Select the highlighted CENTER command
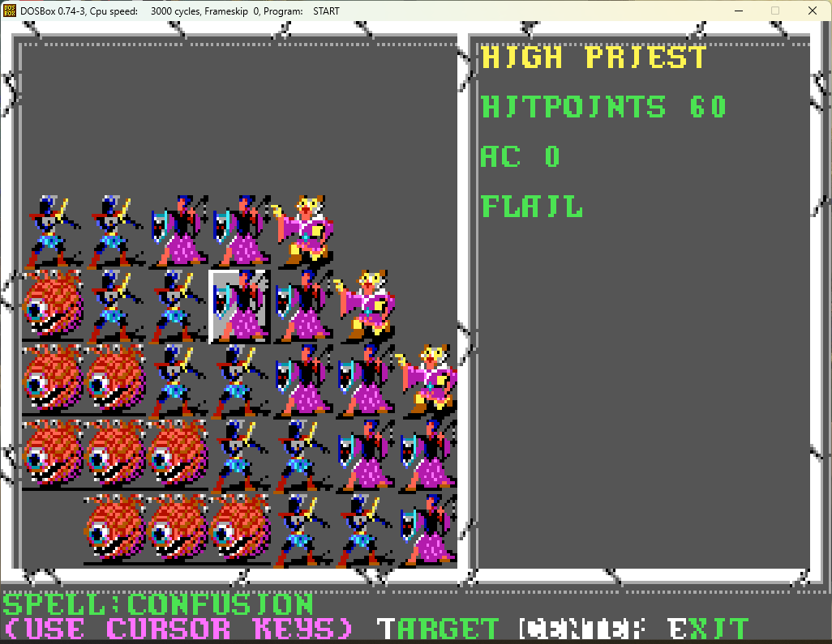Image resolution: width=832 pixels, height=644 pixels. tap(582, 629)
